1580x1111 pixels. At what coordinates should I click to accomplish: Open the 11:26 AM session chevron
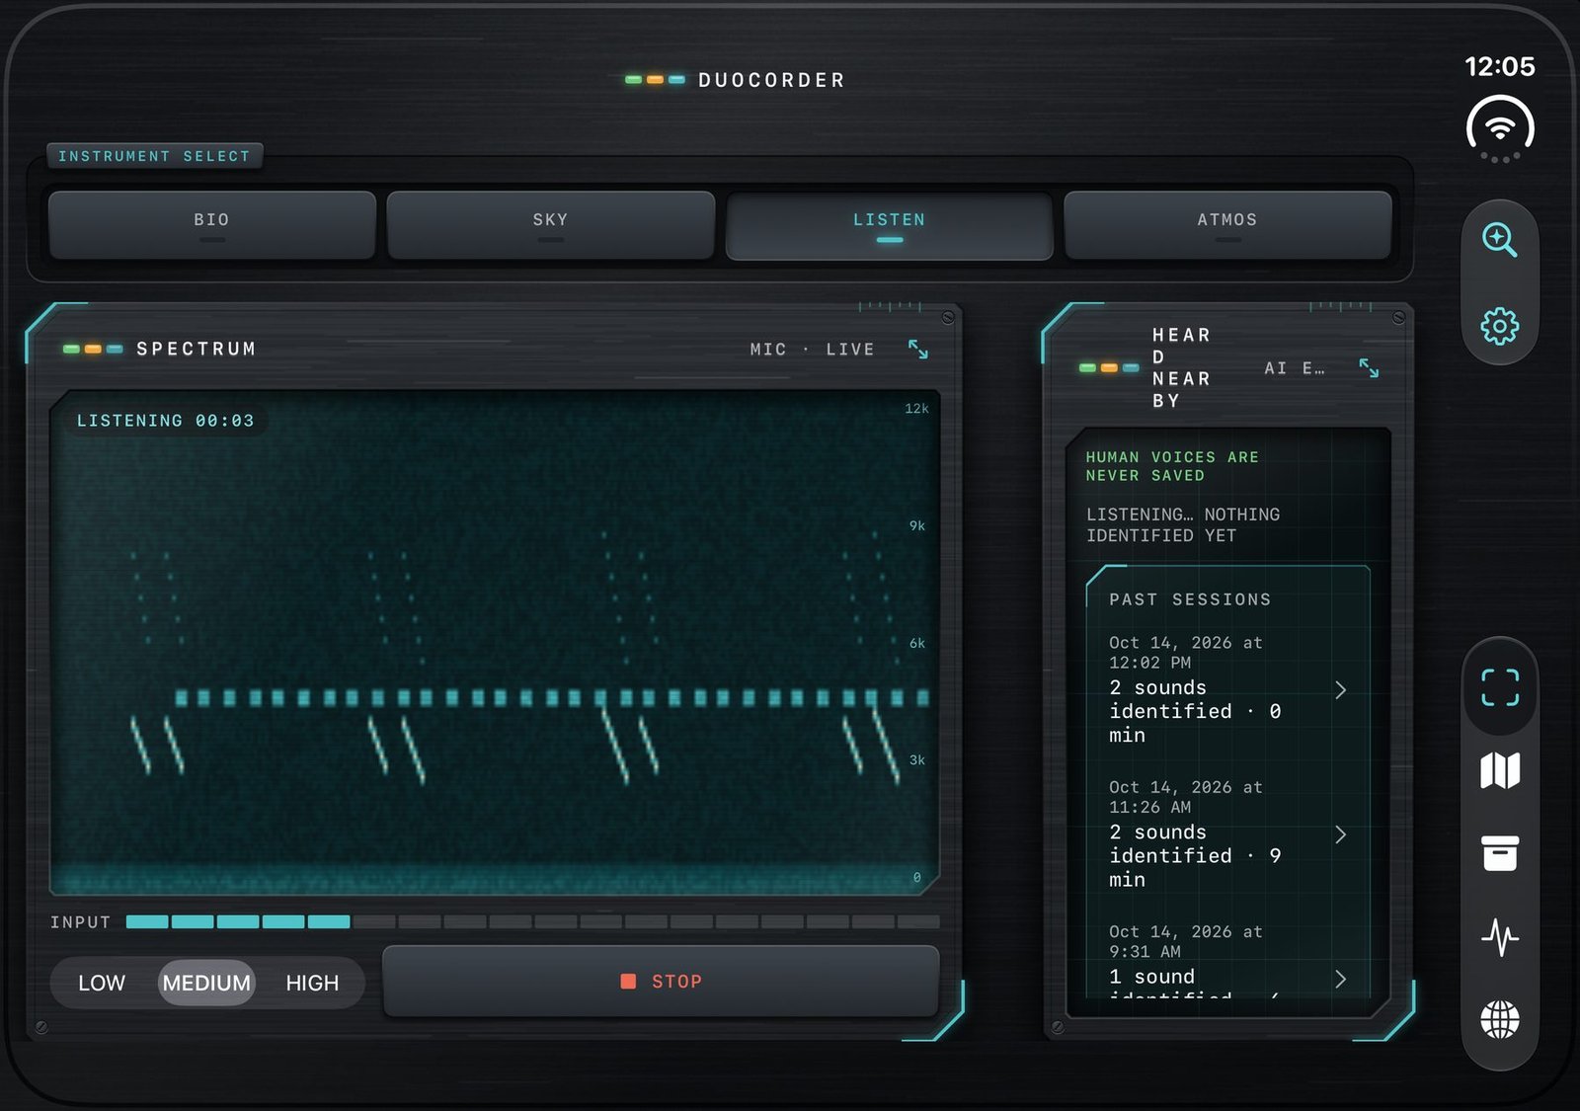pyautogui.click(x=1340, y=834)
